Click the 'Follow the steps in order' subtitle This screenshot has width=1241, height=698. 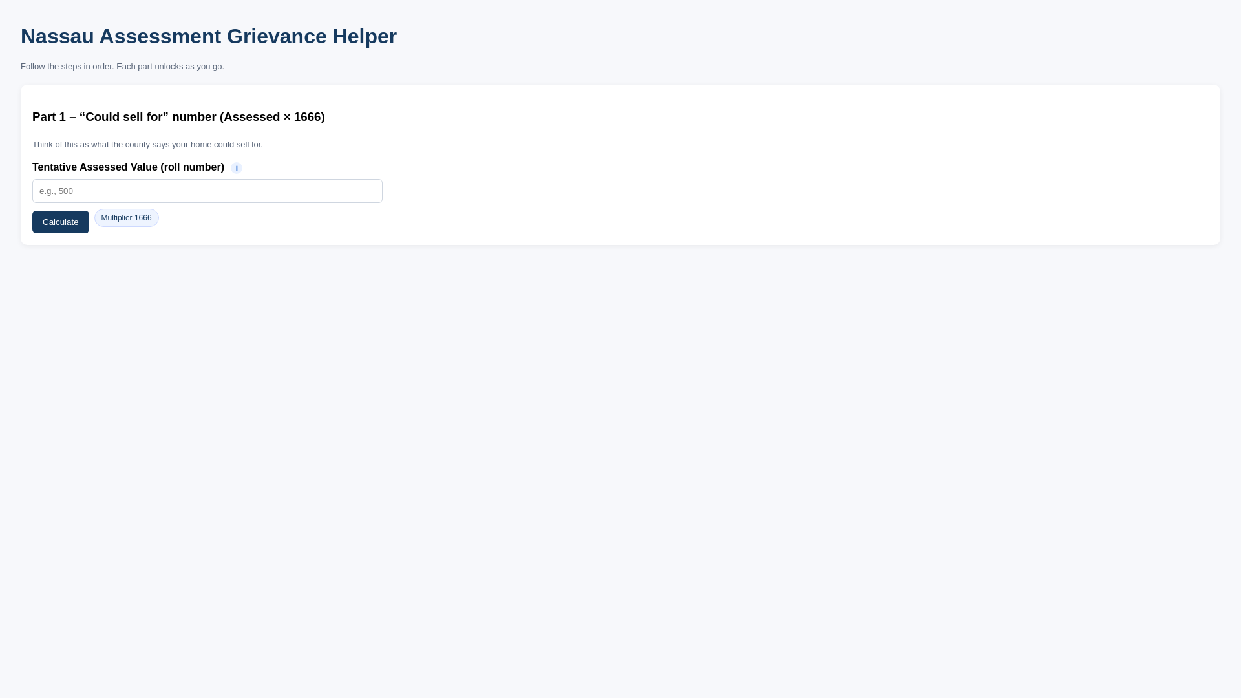click(122, 67)
